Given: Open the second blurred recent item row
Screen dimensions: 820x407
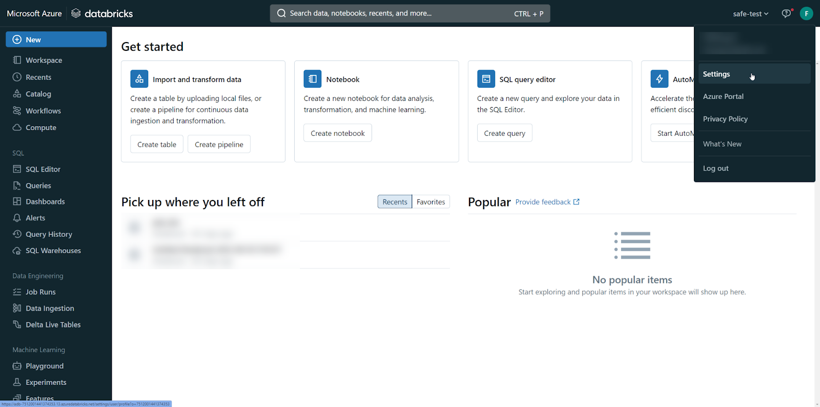Looking at the screenshot, I should pyautogui.click(x=285, y=255).
